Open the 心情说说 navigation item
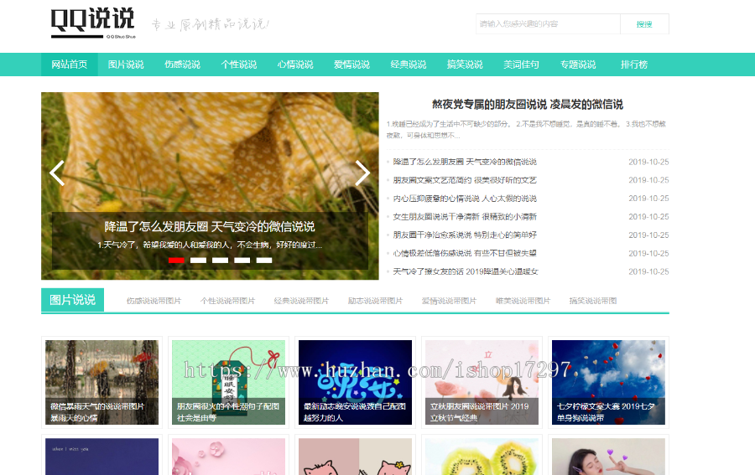 [x=295, y=65]
